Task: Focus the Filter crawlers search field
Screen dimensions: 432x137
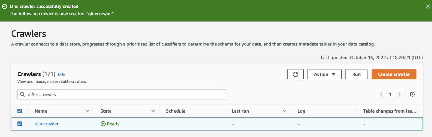Action: click(x=124, y=94)
